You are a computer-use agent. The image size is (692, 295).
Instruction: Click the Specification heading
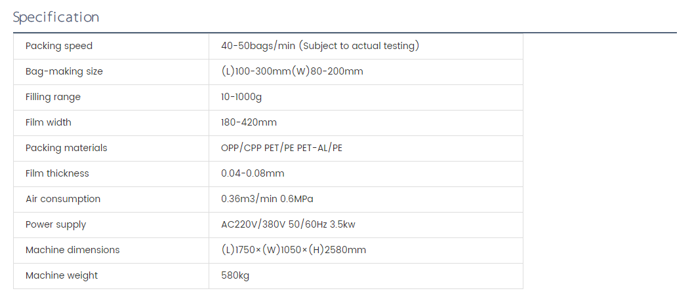point(56,17)
